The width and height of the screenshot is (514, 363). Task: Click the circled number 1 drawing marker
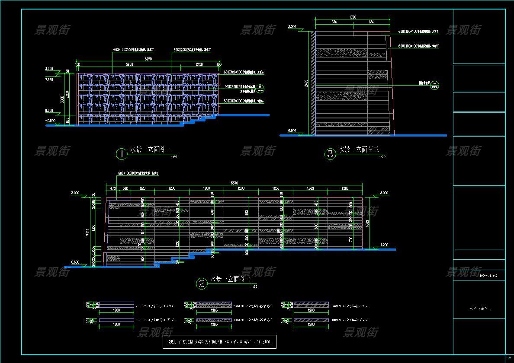(122, 154)
